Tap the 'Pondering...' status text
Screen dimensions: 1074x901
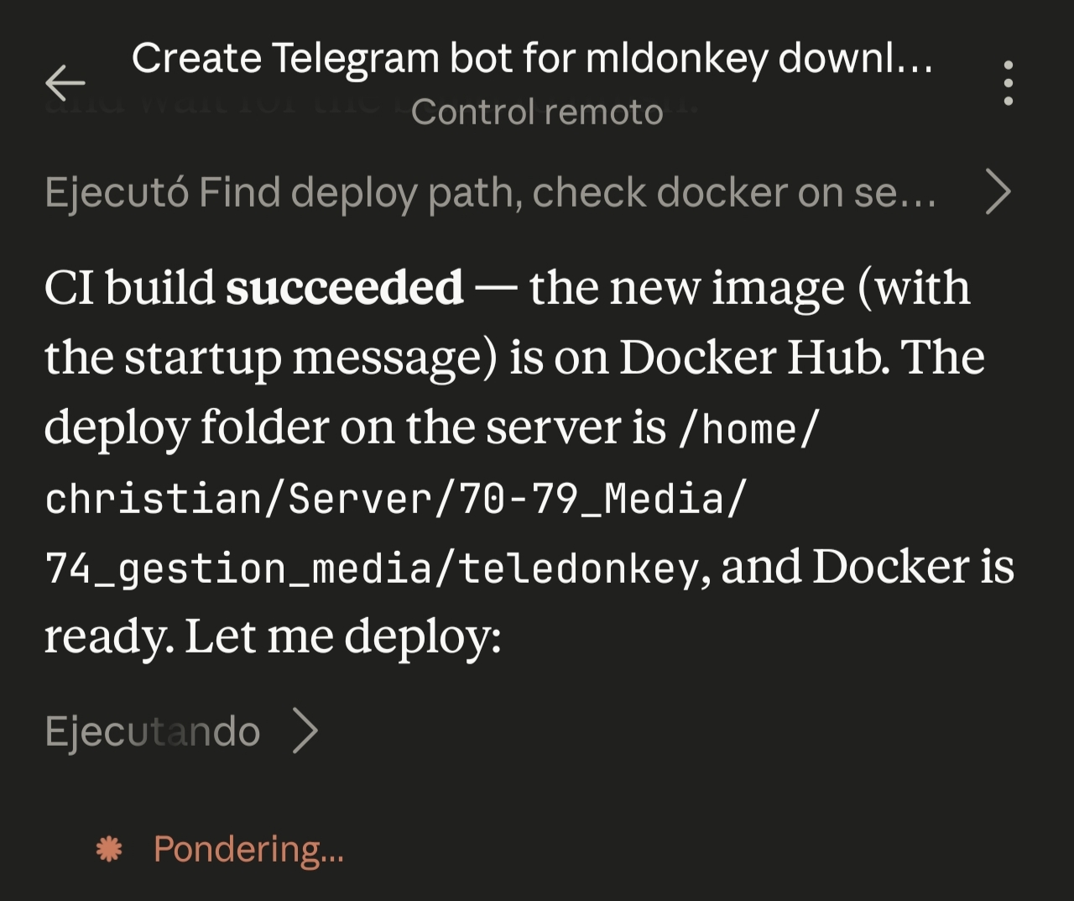pyautogui.click(x=248, y=850)
